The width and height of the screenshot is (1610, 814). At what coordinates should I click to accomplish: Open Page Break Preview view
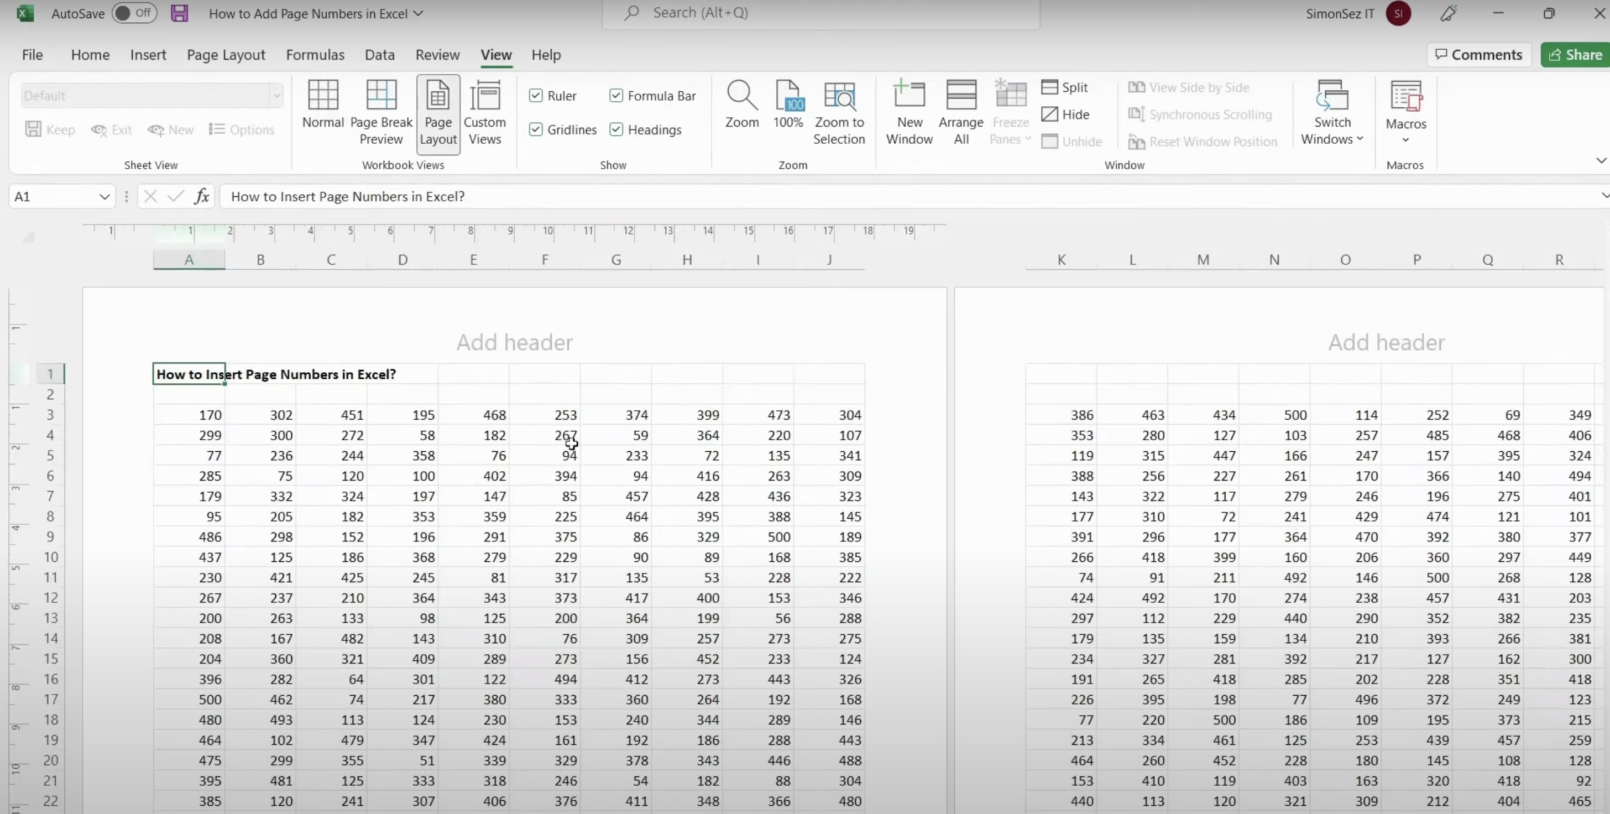(x=380, y=113)
